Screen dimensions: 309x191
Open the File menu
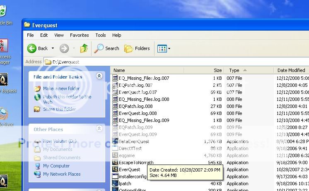click(30, 35)
